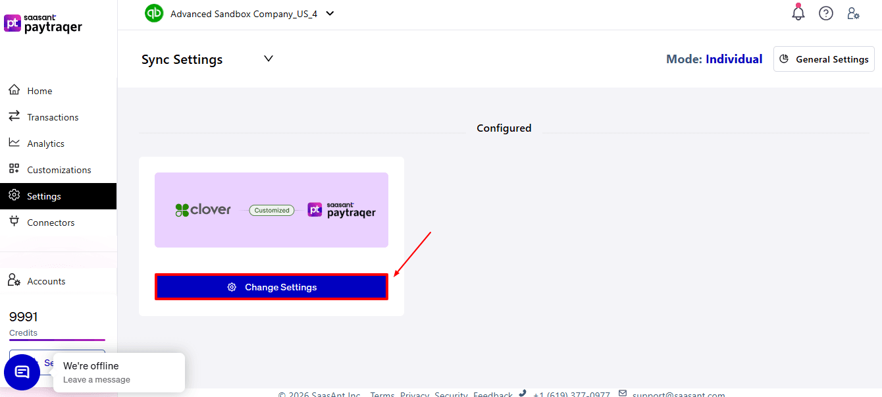Open the Security footer link
Image resolution: width=882 pixels, height=397 pixels.
tap(451, 394)
